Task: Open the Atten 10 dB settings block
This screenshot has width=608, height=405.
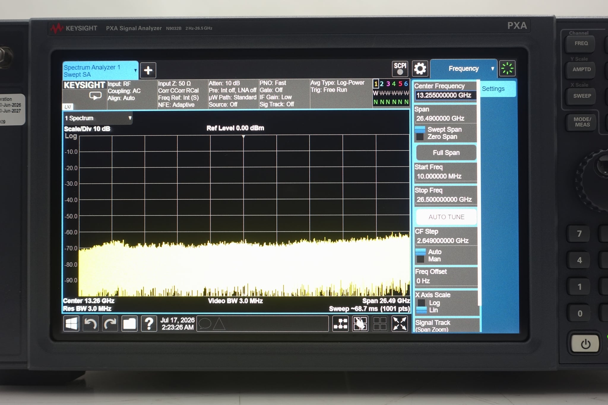Action: [x=233, y=94]
